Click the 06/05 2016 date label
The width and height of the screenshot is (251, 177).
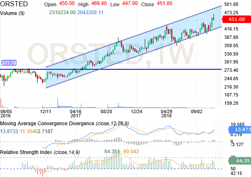[x=6, y=114]
